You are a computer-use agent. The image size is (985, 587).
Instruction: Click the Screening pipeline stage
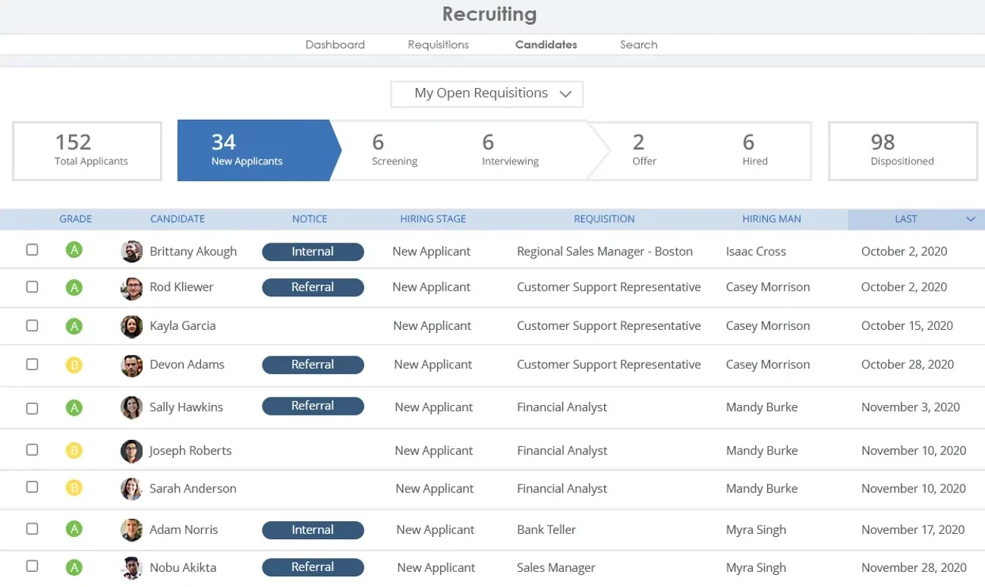[394, 150]
